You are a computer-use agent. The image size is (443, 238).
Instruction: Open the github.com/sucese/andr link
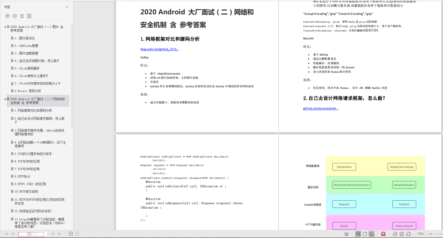point(321,108)
